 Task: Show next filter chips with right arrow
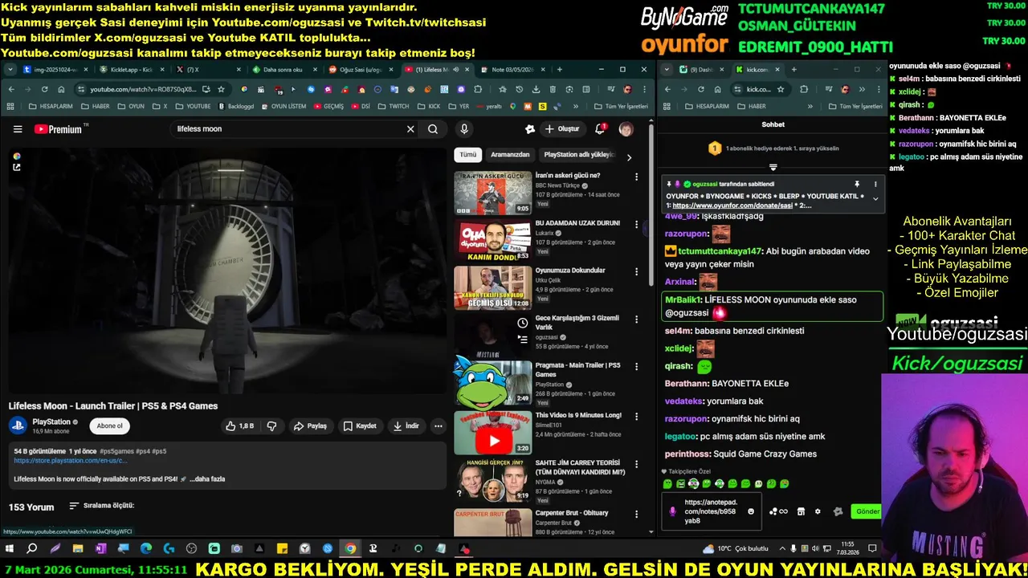(x=629, y=157)
